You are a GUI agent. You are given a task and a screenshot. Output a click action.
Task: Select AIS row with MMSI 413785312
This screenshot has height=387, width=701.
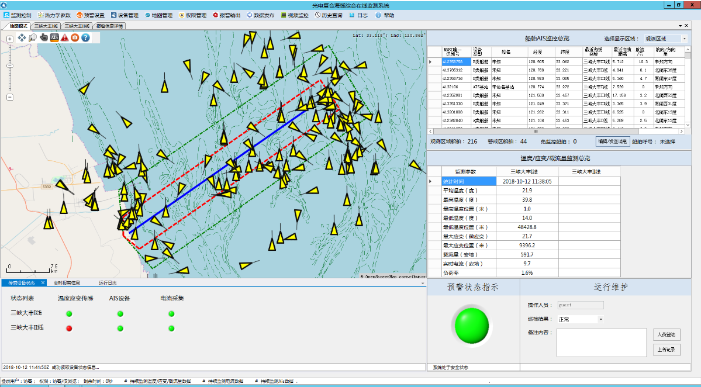point(556,70)
